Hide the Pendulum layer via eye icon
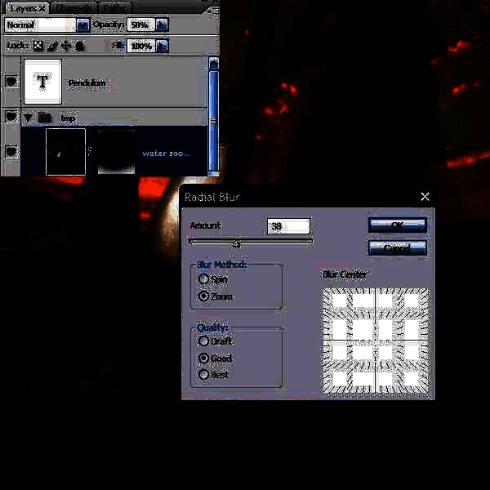Screen dimensions: 490x490 coord(11,82)
